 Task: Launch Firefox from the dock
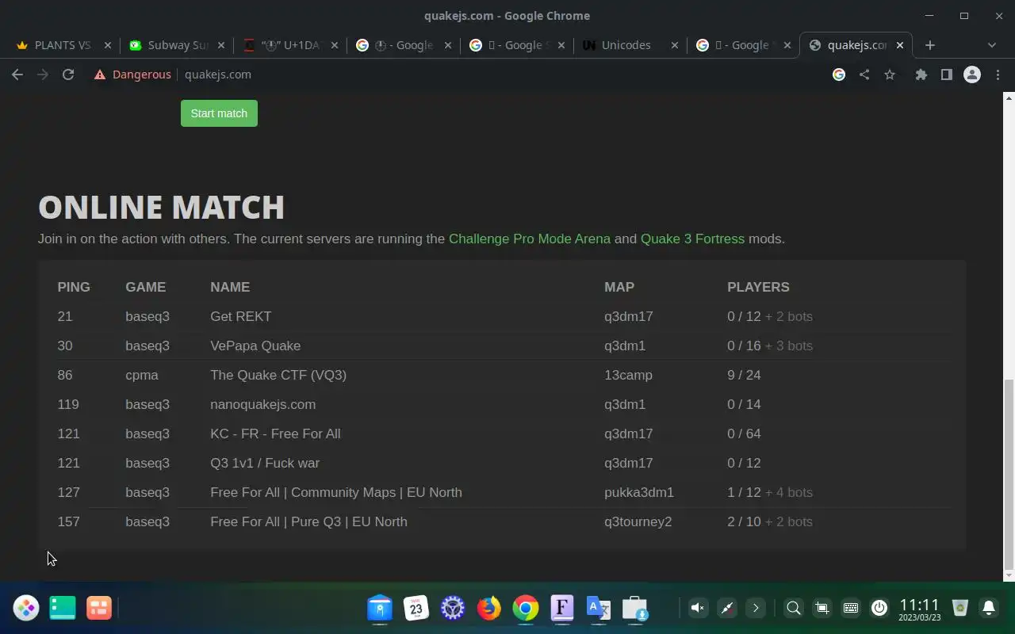pos(489,608)
